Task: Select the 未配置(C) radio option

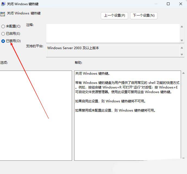Action: click(x=11, y=26)
